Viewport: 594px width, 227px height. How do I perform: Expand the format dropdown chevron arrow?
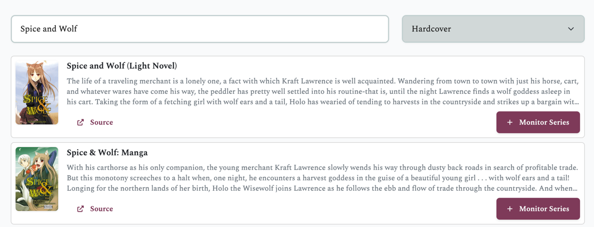click(x=571, y=29)
